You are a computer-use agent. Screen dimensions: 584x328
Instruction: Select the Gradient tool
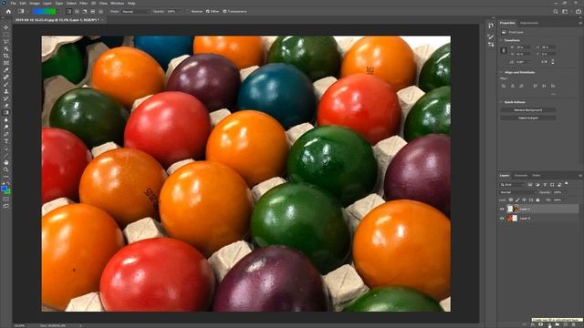[6, 112]
